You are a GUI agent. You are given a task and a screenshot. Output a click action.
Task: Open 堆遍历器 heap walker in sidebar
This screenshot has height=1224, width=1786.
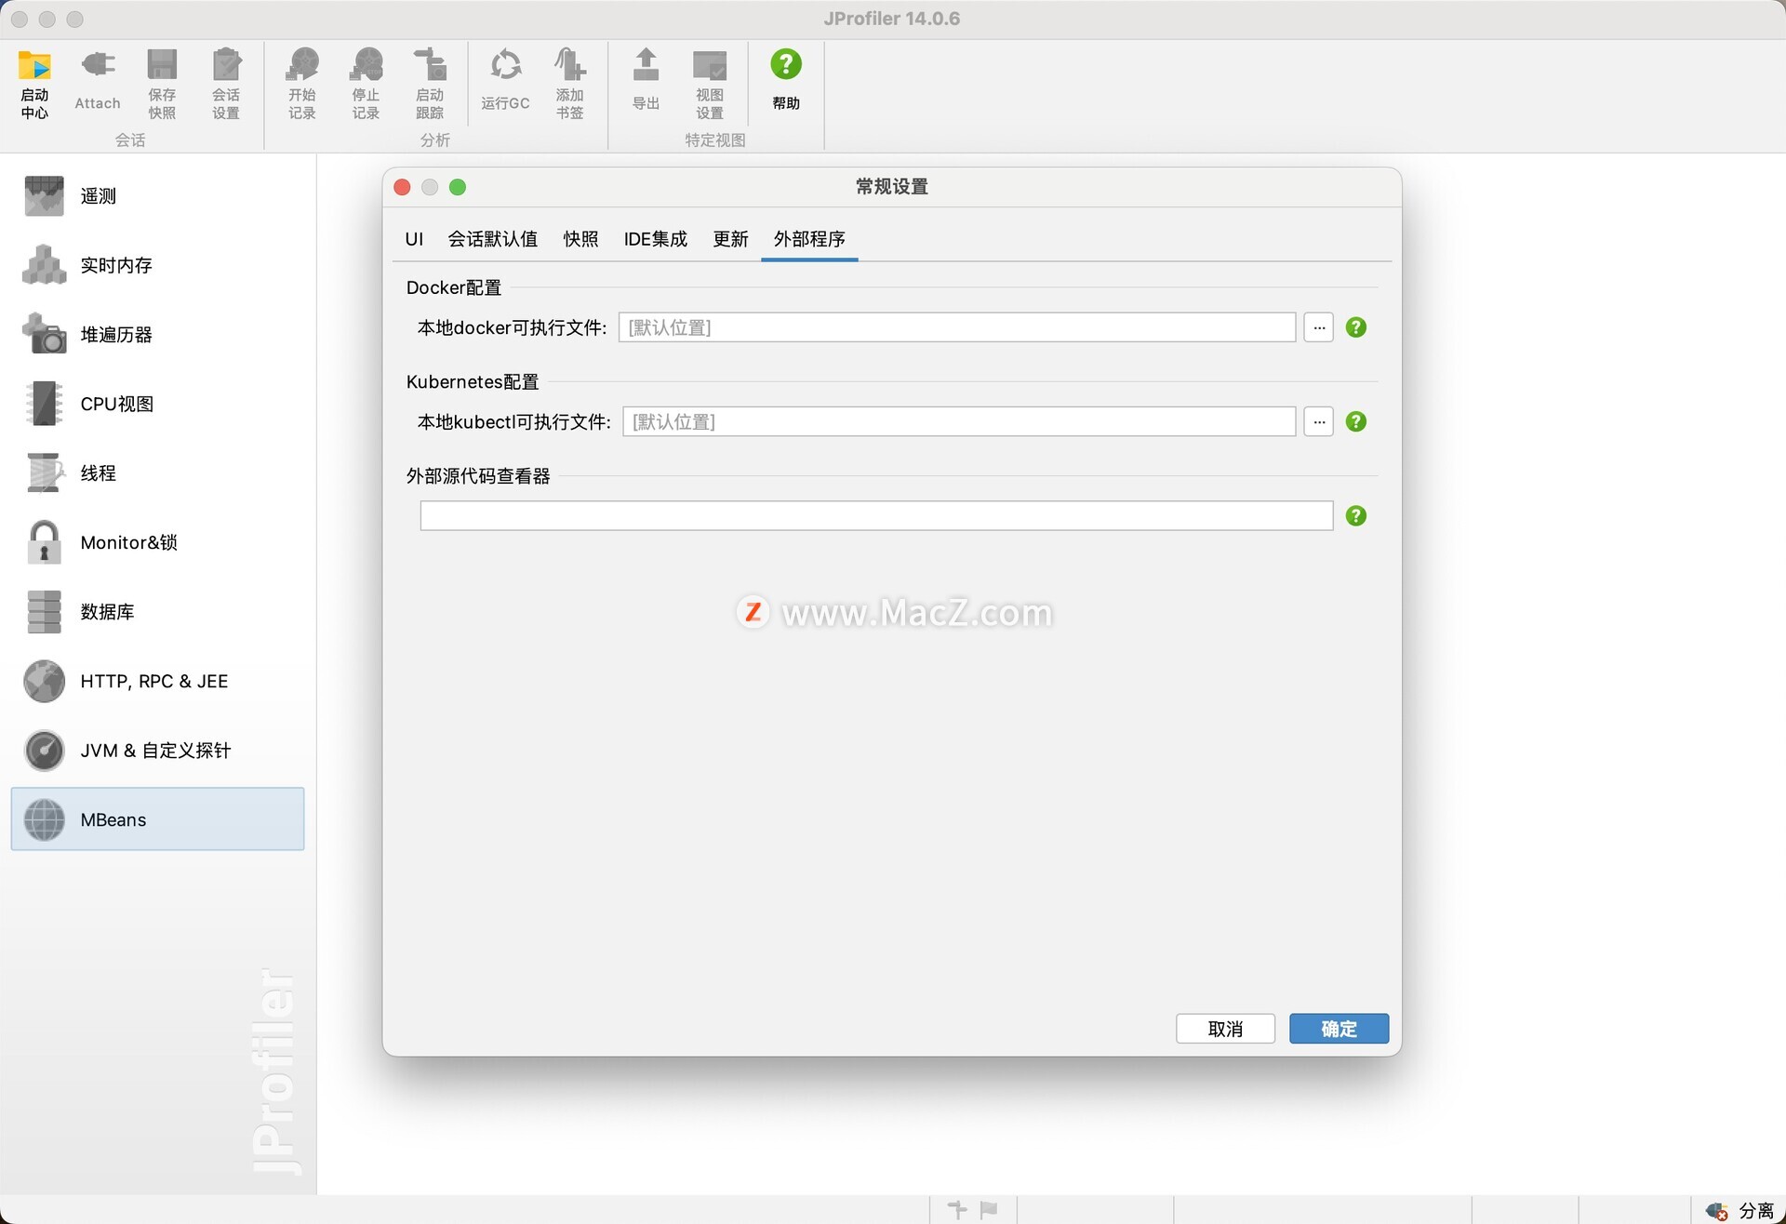coord(158,335)
